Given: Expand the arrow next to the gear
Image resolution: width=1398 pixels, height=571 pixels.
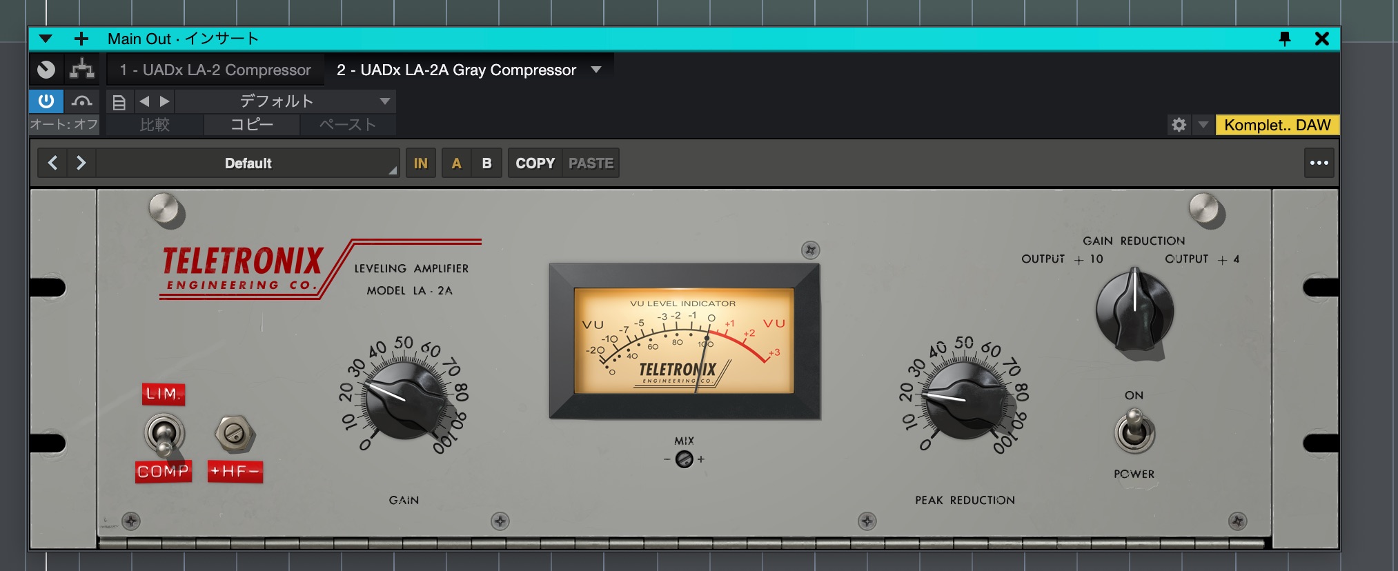Looking at the screenshot, I should 1203,125.
